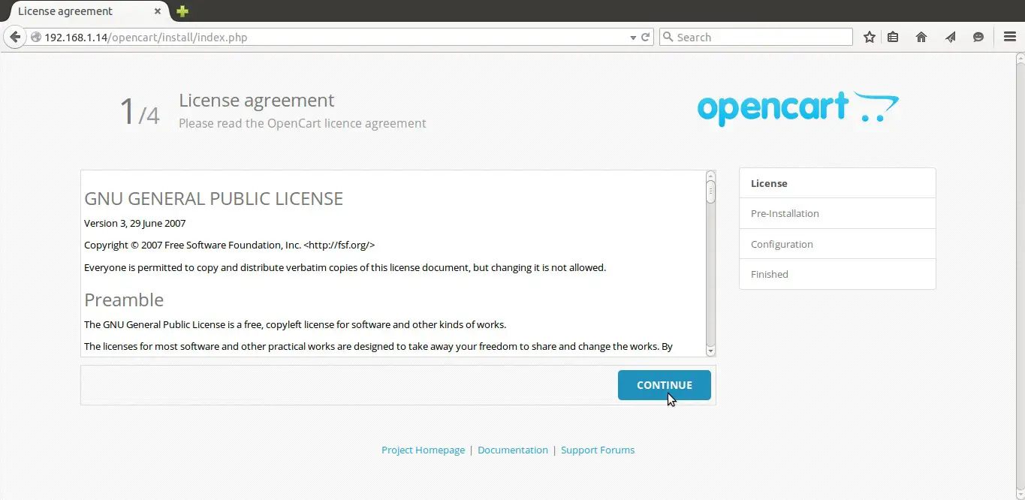Click license box scrollbar up arrow
Viewport: 1025px width, 500px height.
(x=710, y=176)
